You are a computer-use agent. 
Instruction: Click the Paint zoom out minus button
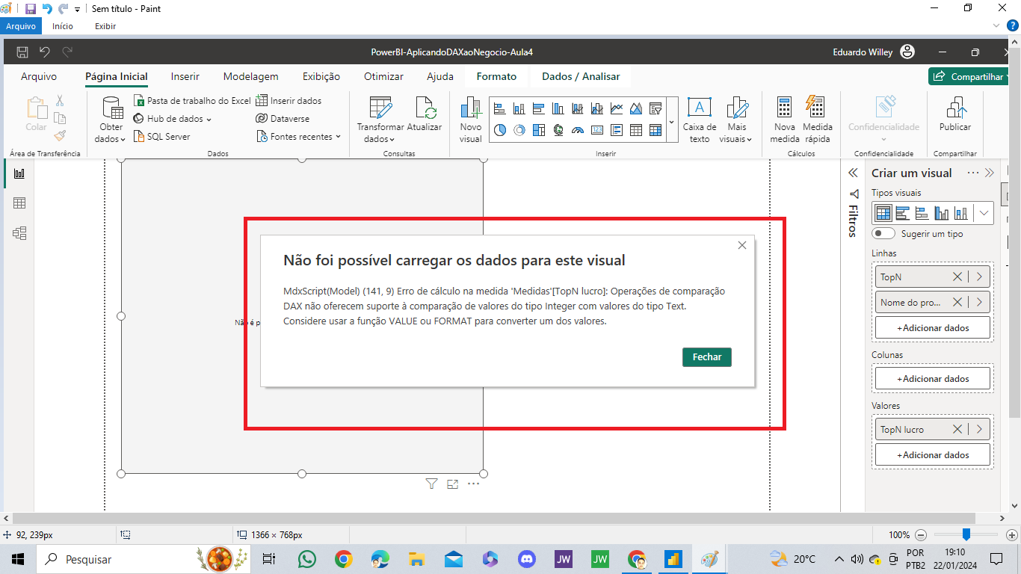tap(921, 535)
